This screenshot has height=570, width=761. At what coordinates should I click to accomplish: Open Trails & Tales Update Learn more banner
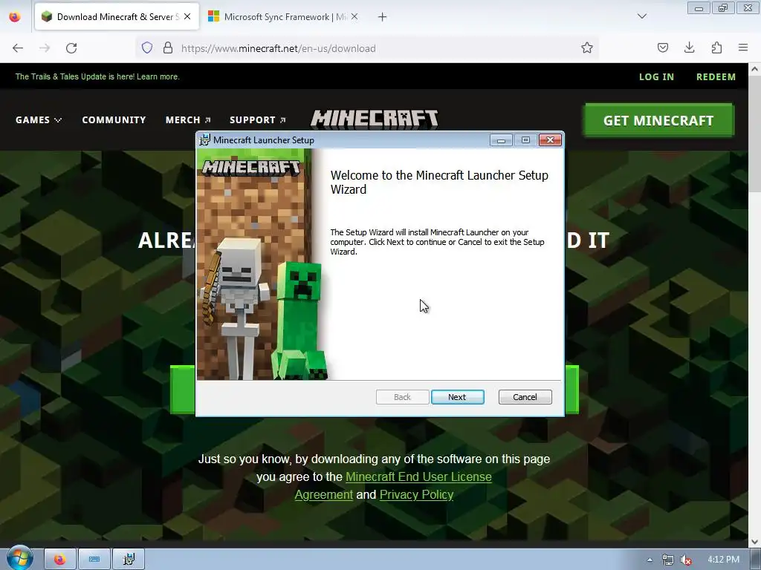(97, 76)
